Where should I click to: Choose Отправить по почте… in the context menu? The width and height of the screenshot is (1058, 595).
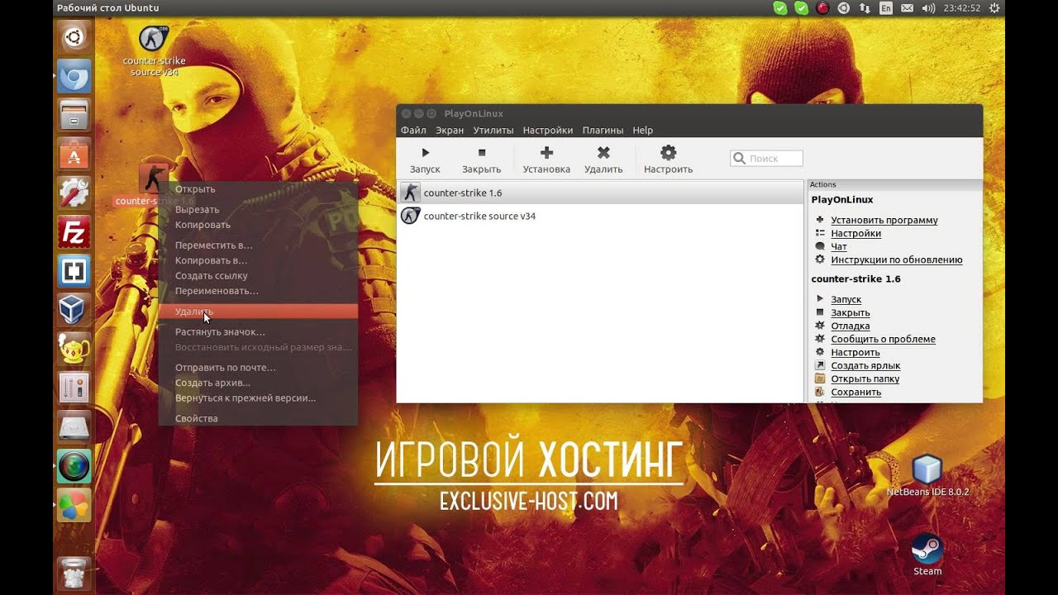[258, 368]
